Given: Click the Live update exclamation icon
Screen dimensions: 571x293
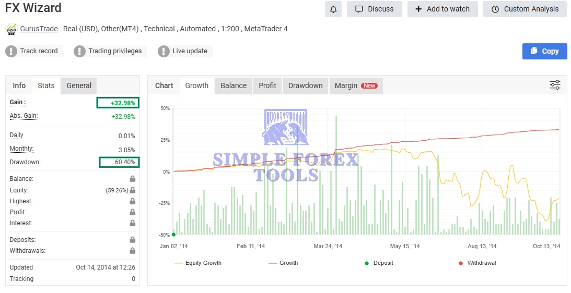Looking at the screenshot, I should coord(164,51).
